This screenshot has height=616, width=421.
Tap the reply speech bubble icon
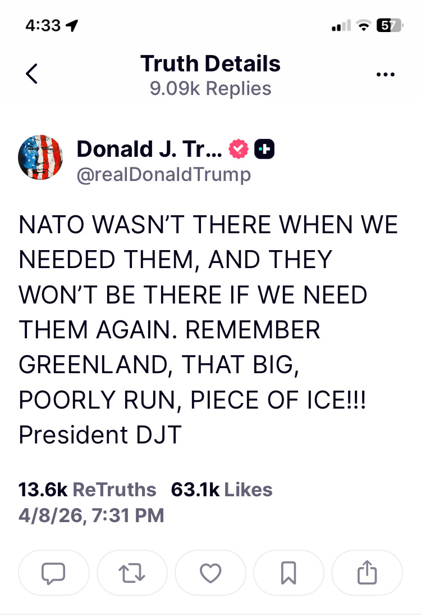point(53,573)
